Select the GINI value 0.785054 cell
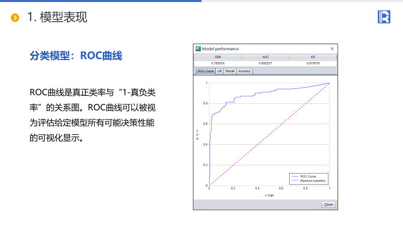Viewport: 403px width, 227px height. (218, 64)
